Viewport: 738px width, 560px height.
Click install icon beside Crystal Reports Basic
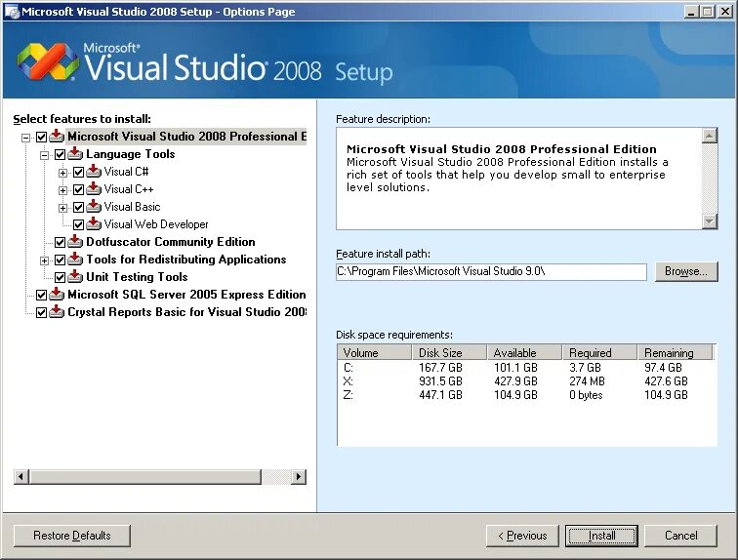click(x=57, y=312)
